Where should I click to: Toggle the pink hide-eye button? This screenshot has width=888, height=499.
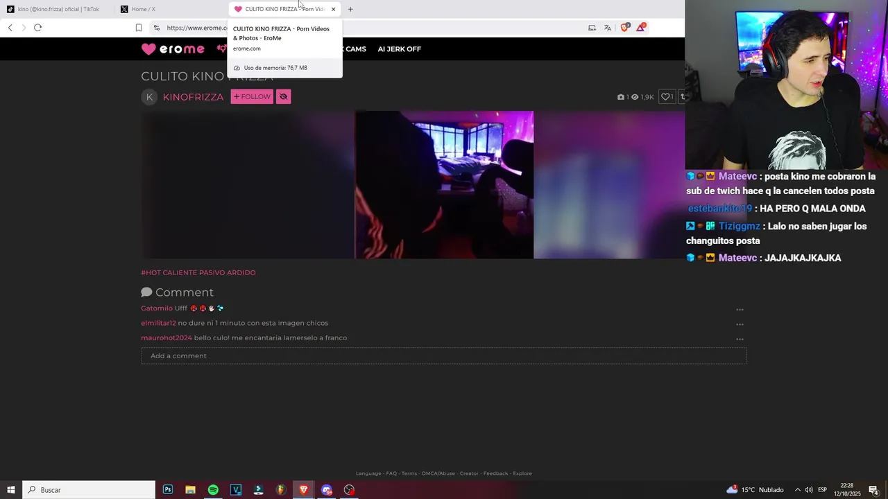click(283, 97)
